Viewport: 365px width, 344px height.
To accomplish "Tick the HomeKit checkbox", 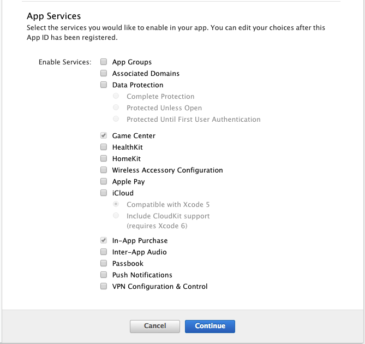I will coord(104,158).
